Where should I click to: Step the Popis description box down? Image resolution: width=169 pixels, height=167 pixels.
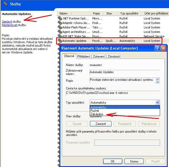click(157, 82)
